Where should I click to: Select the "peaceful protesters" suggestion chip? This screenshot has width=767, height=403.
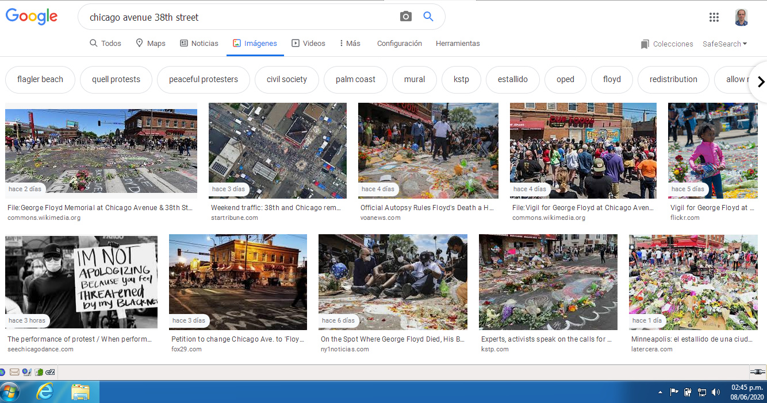click(204, 80)
